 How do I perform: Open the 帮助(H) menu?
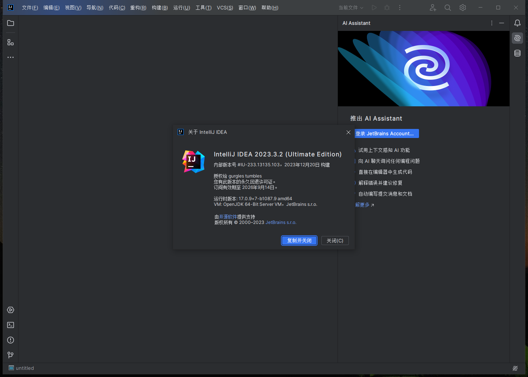tap(269, 8)
